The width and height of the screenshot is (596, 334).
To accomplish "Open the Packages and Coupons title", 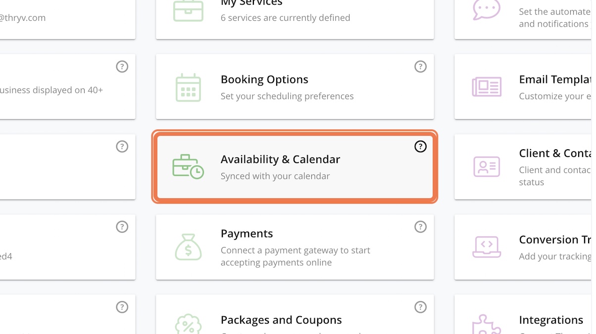I will tap(281, 320).
